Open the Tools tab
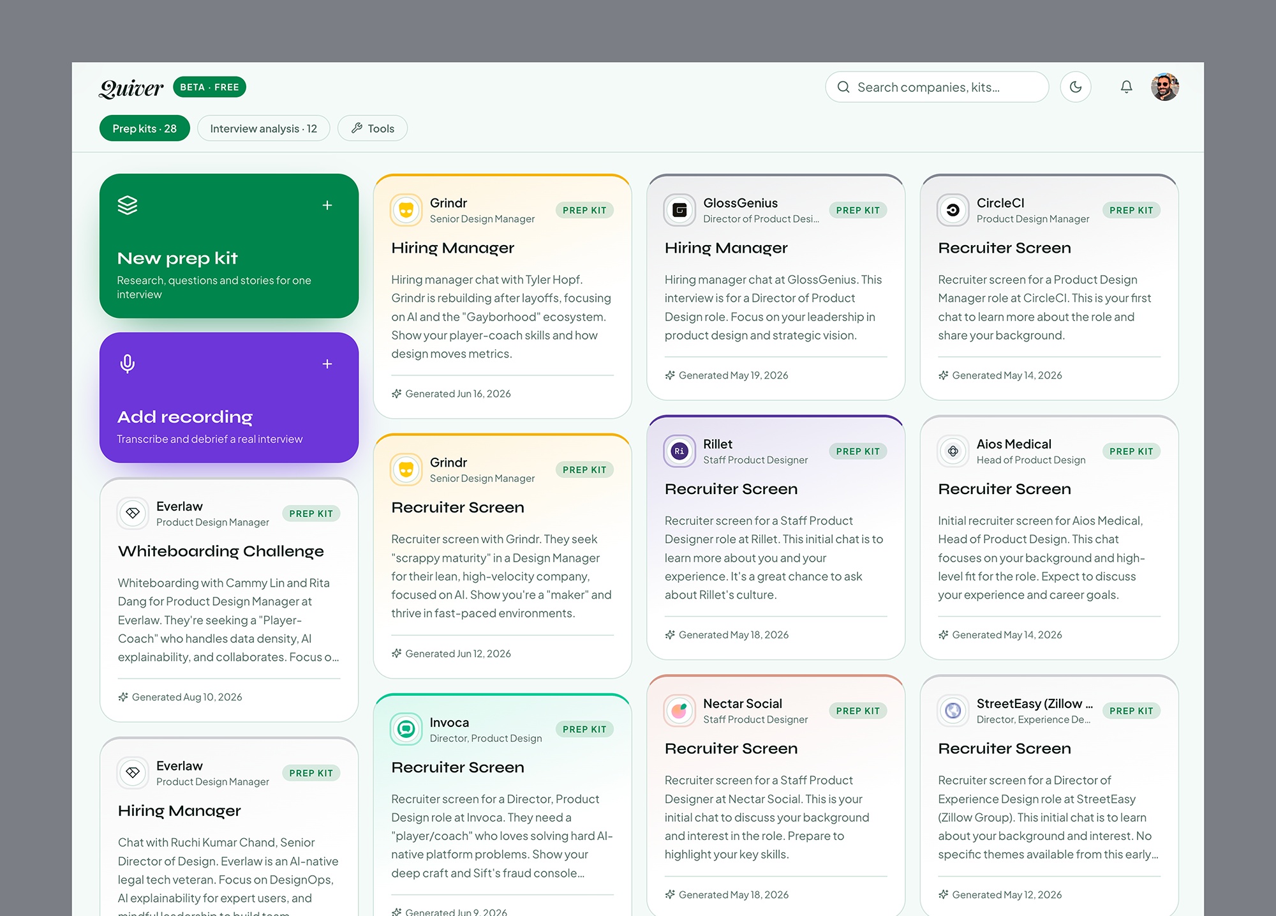 point(373,128)
